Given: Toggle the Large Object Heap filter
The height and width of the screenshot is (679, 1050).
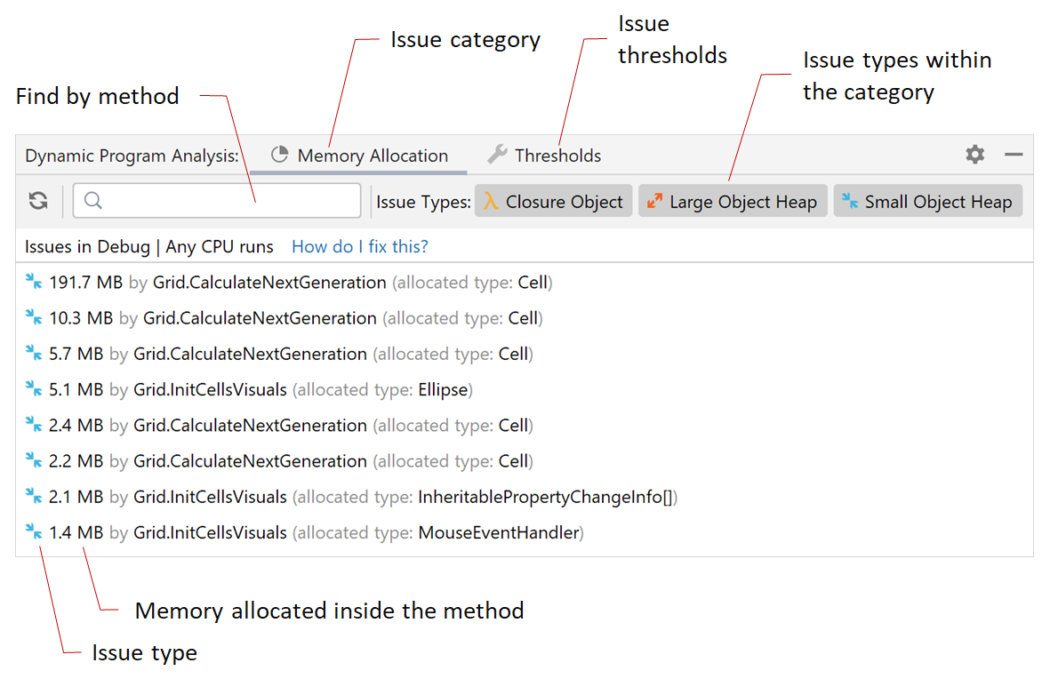Looking at the screenshot, I should pos(733,201).
